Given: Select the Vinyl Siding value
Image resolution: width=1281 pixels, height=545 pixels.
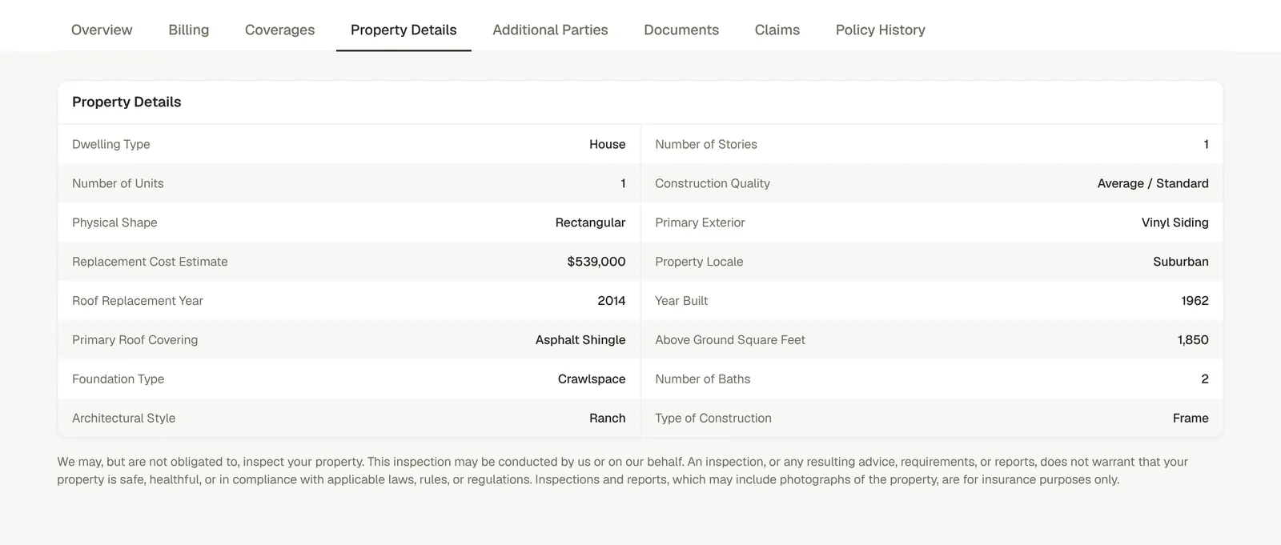Looking at the screenshot, I should tap(1175, 222).
